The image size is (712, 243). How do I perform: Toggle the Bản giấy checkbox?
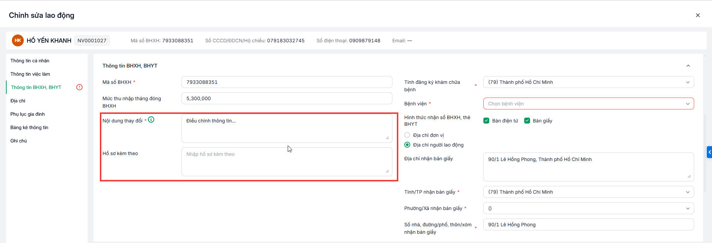[527, 121]
